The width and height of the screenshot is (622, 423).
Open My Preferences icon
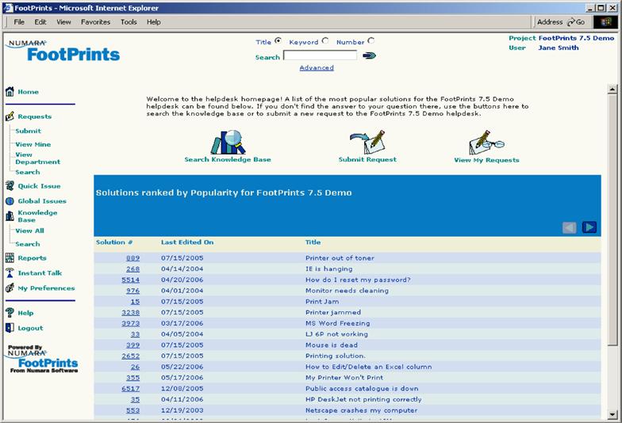pyautogui.click(x=10, y=288)
